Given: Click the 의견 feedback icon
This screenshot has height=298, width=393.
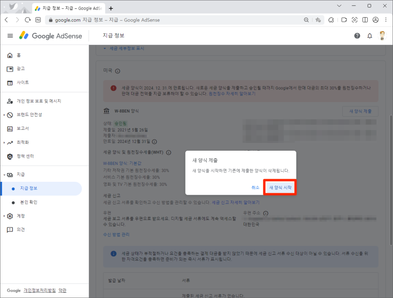Looking at the screenshot, I should 10,230.
